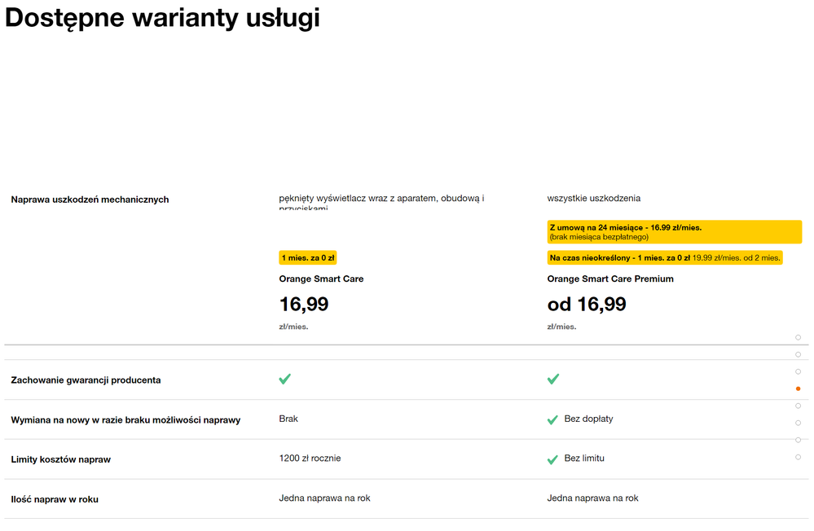Click 'Wymiana na nowy w razie braku możliwości naprawy'
814x531 pixels.
pyautogui.click(x=125, y=420)
